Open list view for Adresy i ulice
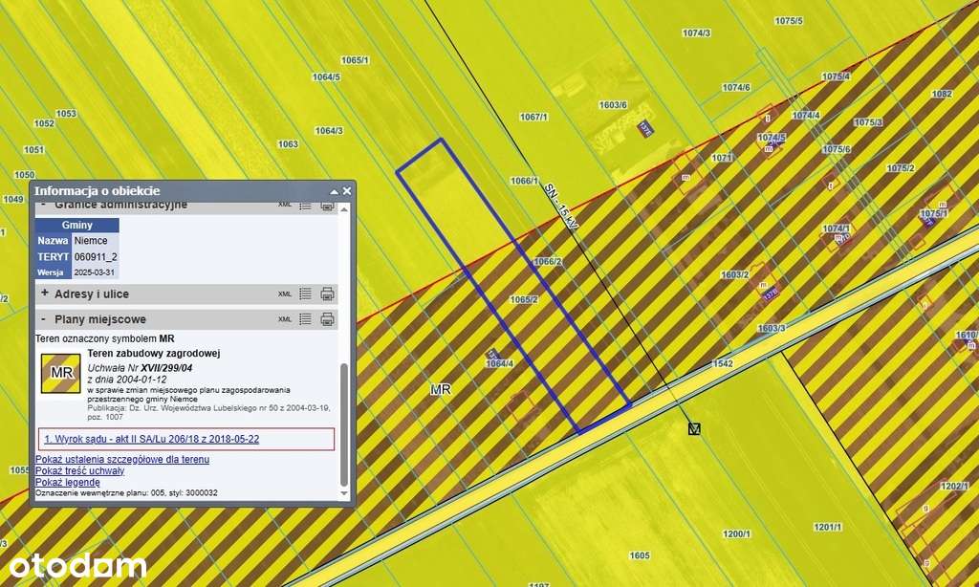The width and height of the screenshot is (979, 587). point(305,293)
